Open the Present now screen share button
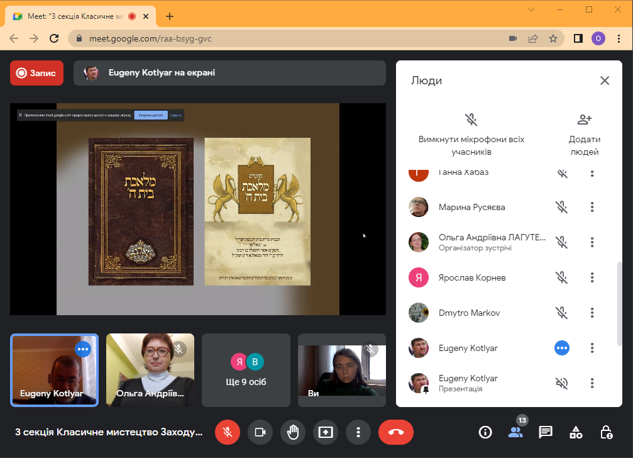 [x=326, y=432]
